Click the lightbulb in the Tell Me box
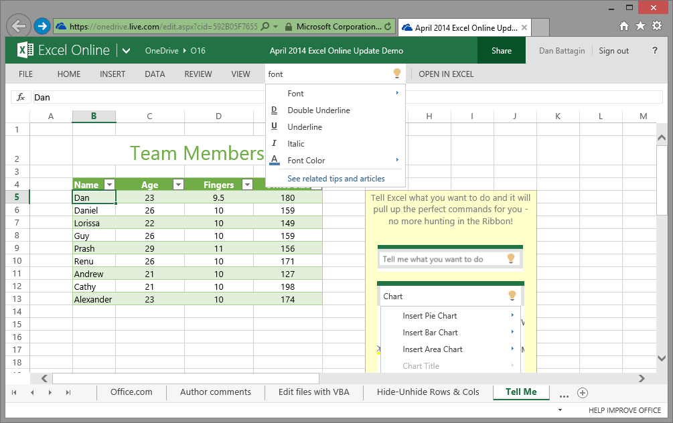This screenshot has width=673, height=423. coord(396,73)
